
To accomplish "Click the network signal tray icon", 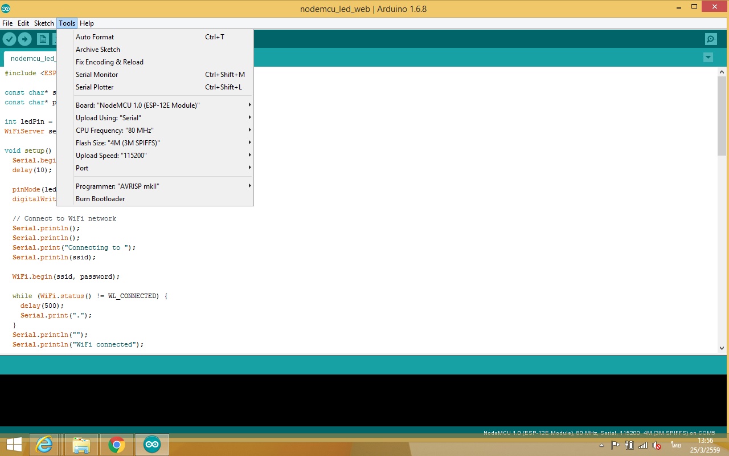I will pyautogui.click(x=643, y=445).
